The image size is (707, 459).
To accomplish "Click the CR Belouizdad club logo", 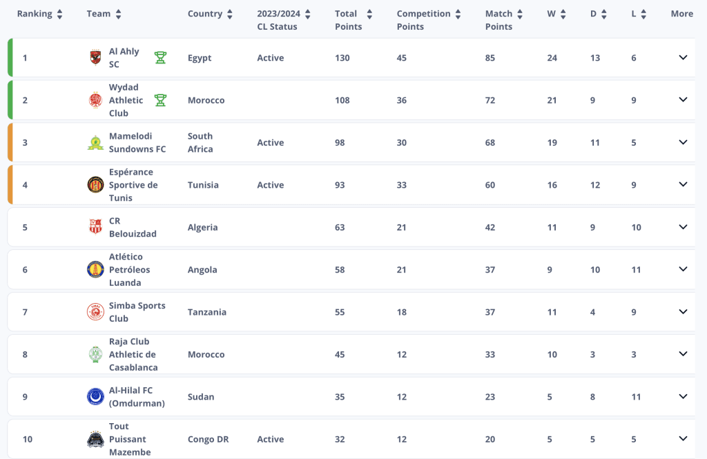I will [x=95, y=227].
